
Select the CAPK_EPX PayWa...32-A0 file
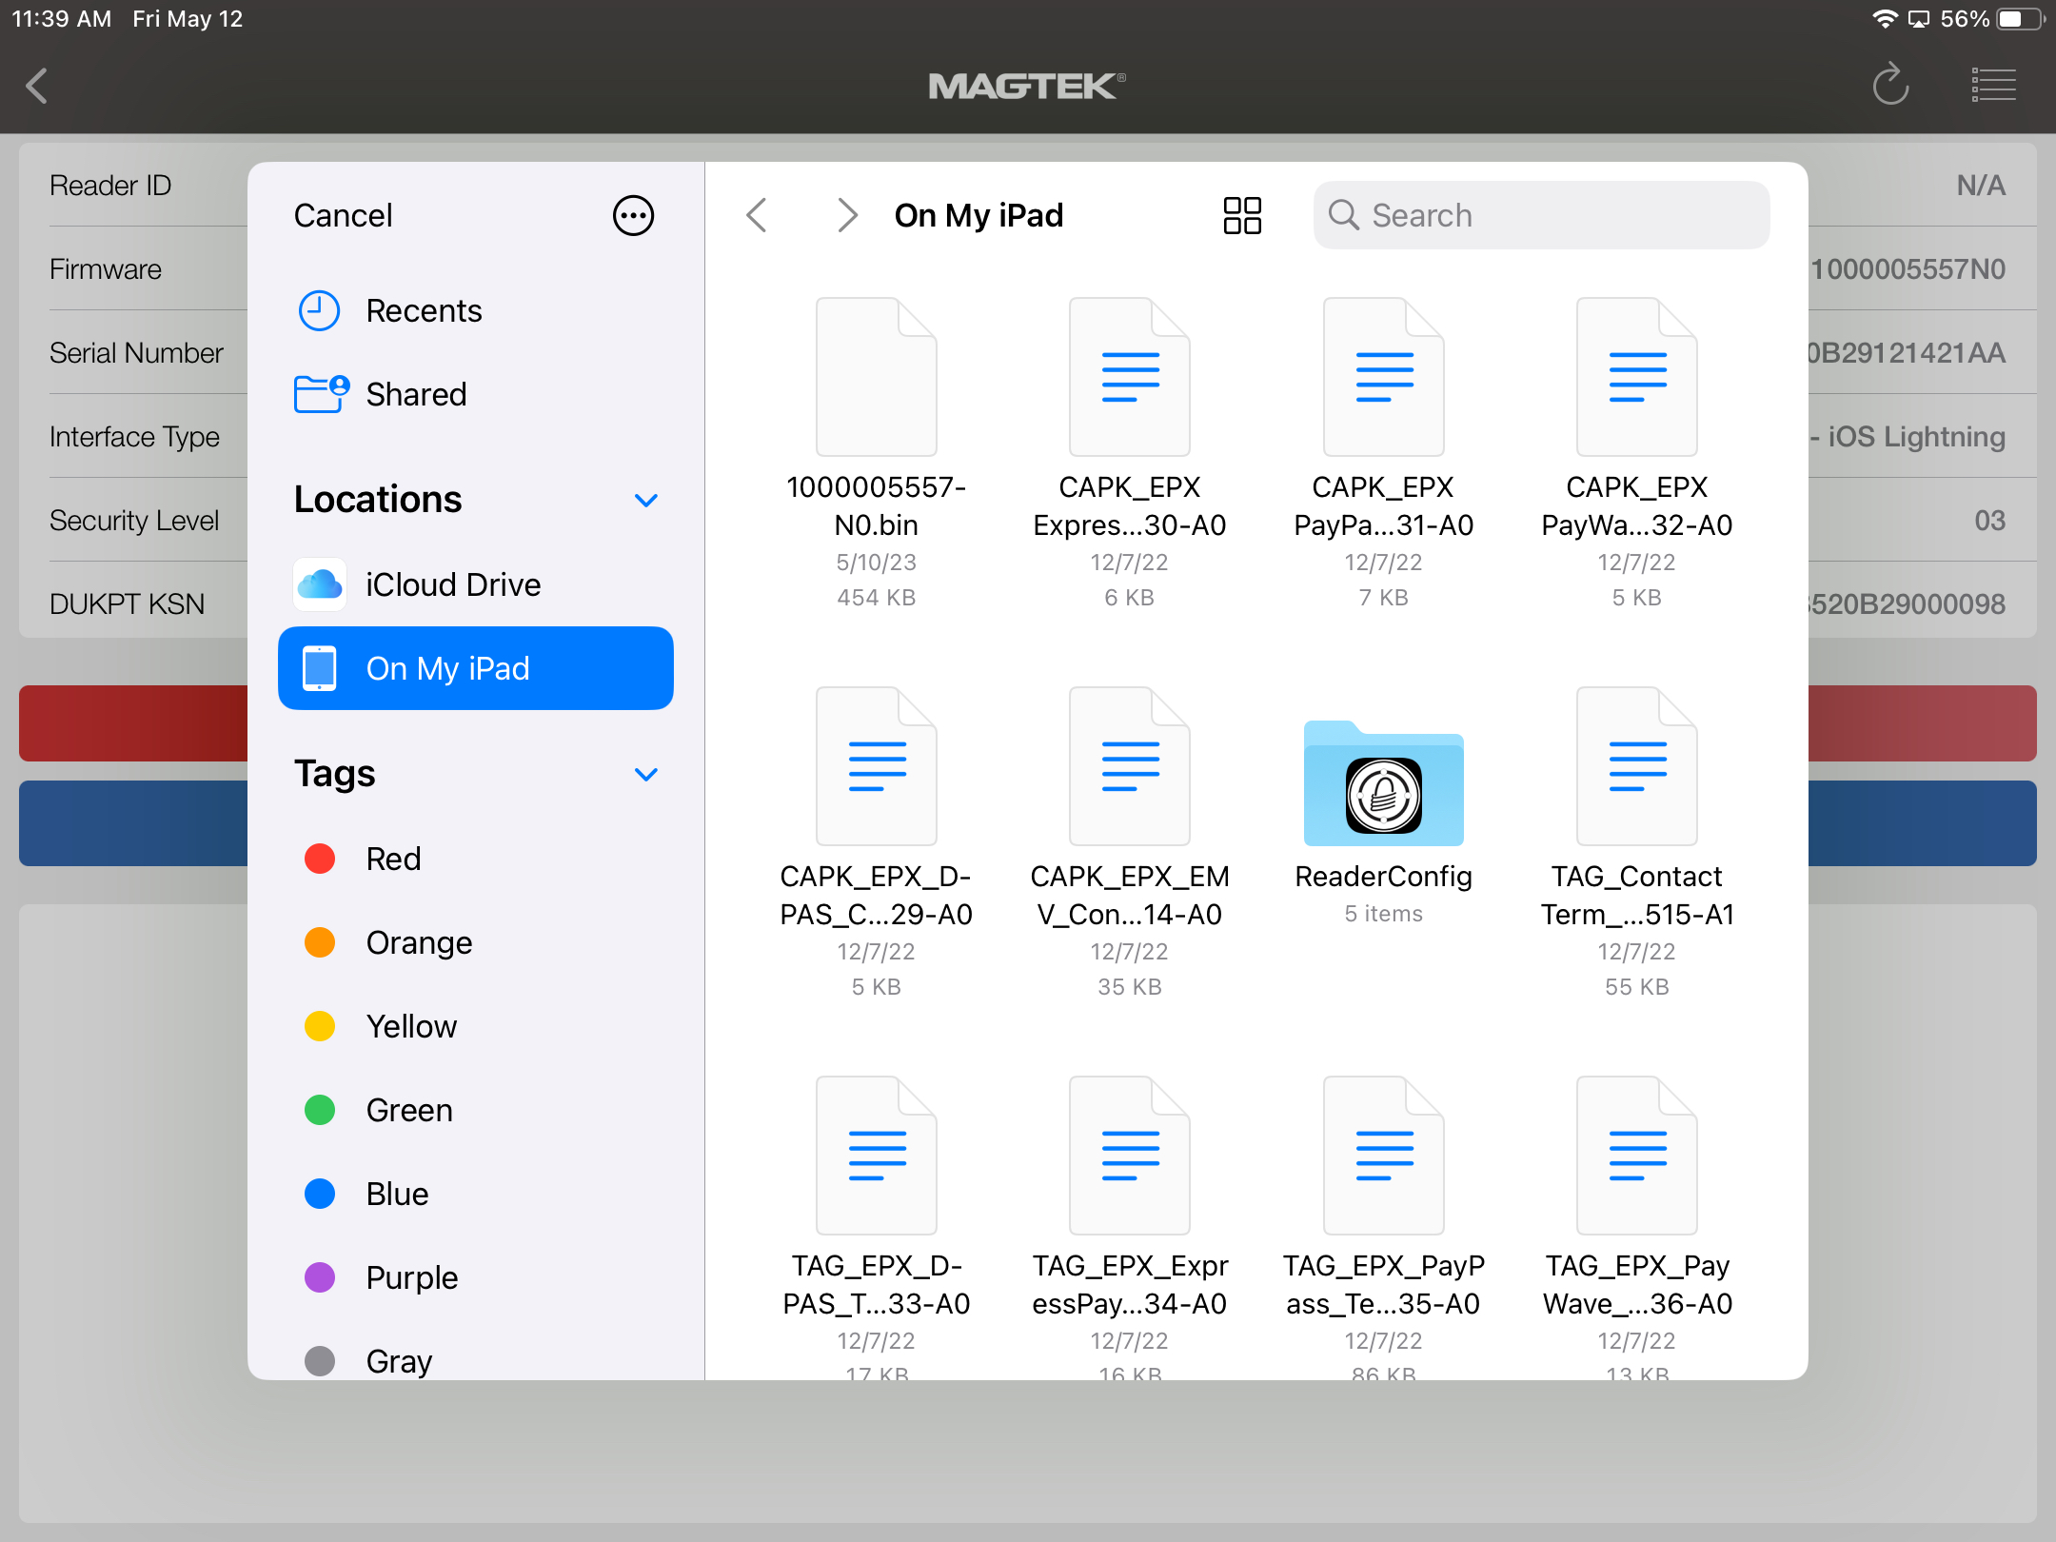click(1637, 452)
